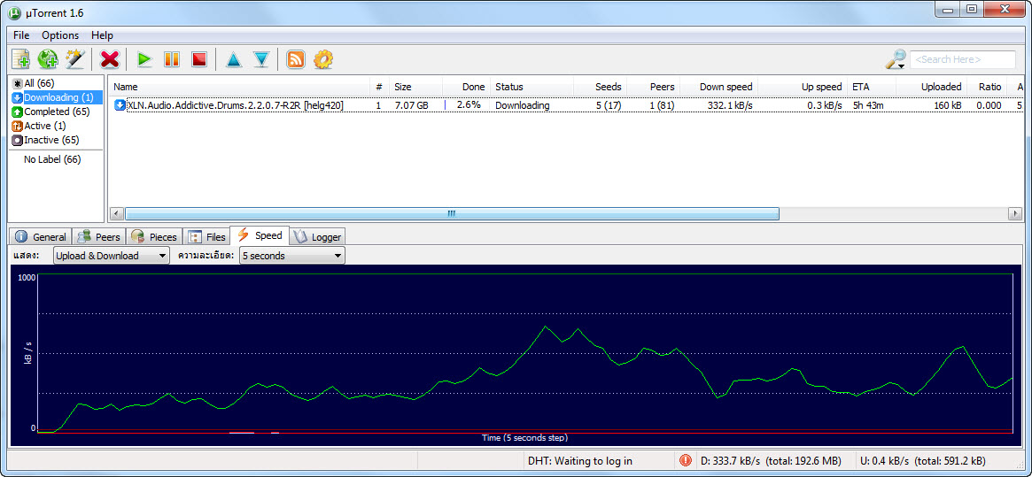
Task: Select the No Label (66) entry
Action: [52, 159]
